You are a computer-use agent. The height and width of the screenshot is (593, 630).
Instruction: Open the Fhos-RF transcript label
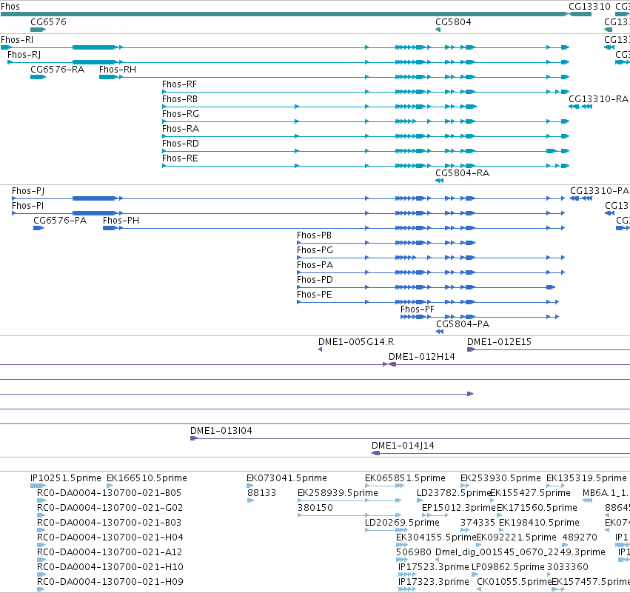[x=180, y=84]
